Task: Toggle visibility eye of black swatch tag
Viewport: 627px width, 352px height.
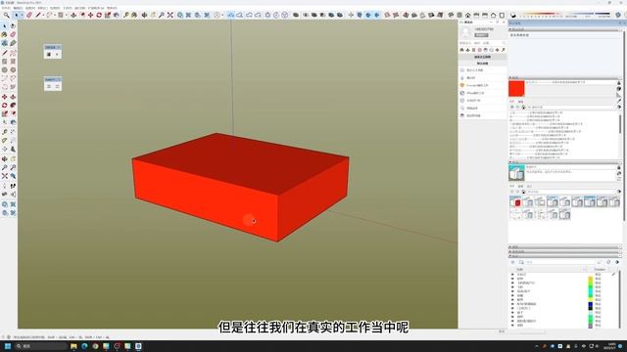Action: pyautogui.click(x=513, y=309)
